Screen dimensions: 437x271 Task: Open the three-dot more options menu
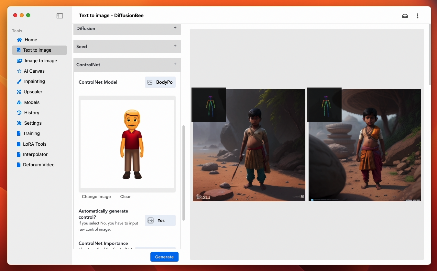(x=418, y=16)
